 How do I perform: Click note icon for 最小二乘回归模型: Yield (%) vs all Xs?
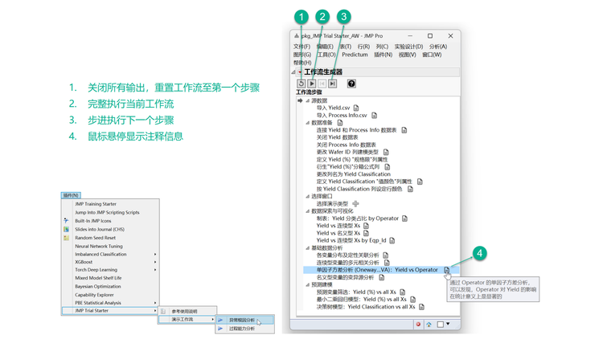[413, 300]
